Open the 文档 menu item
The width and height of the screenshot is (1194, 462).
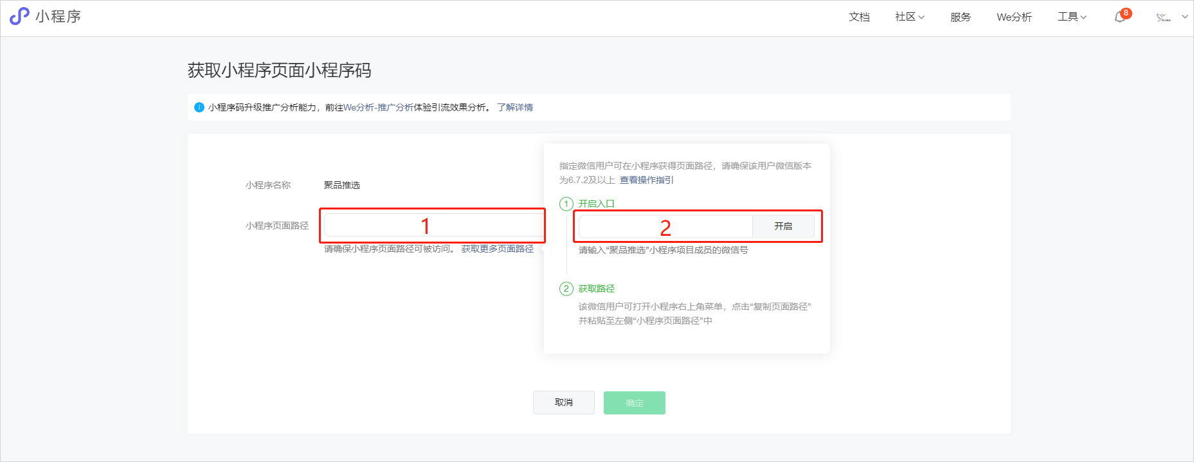[859, 17]
